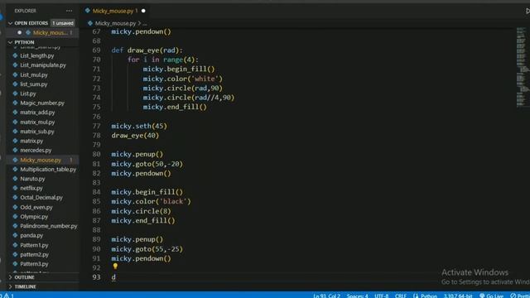
Task: Click the Run Python file play icon
Action: (x=528, y=11)
